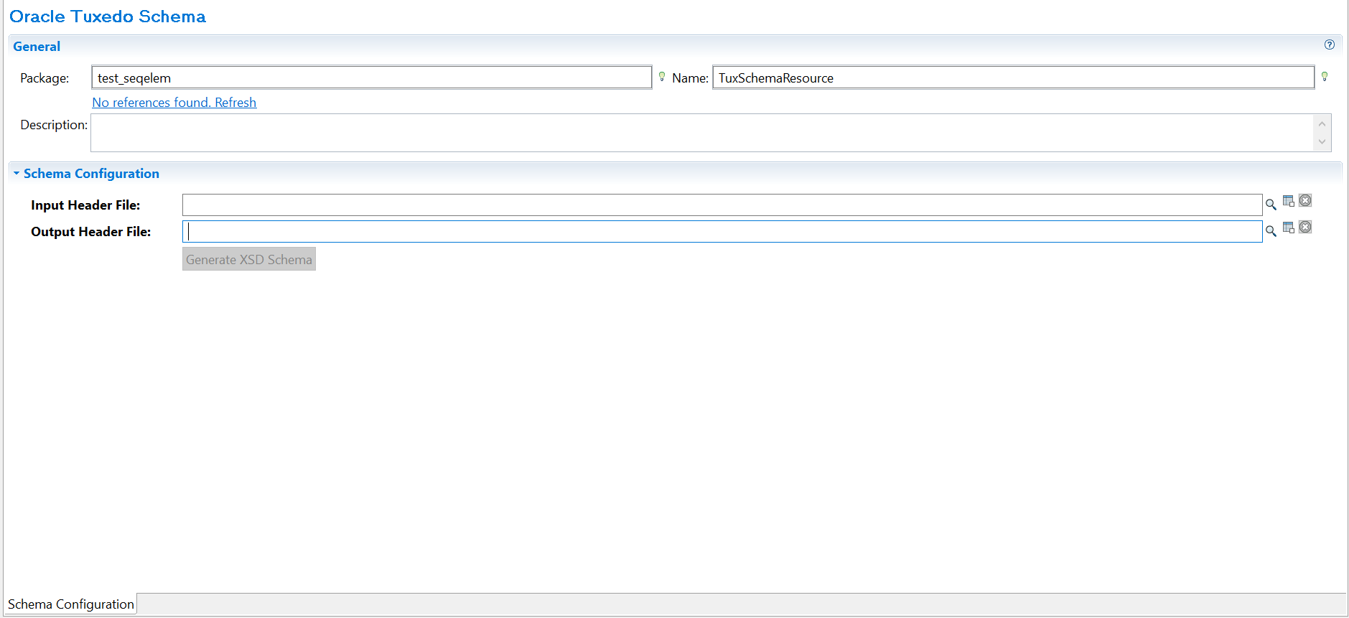Click the 'Description:' label
The height and width of the screenshot is (618, 1349).
54,125
